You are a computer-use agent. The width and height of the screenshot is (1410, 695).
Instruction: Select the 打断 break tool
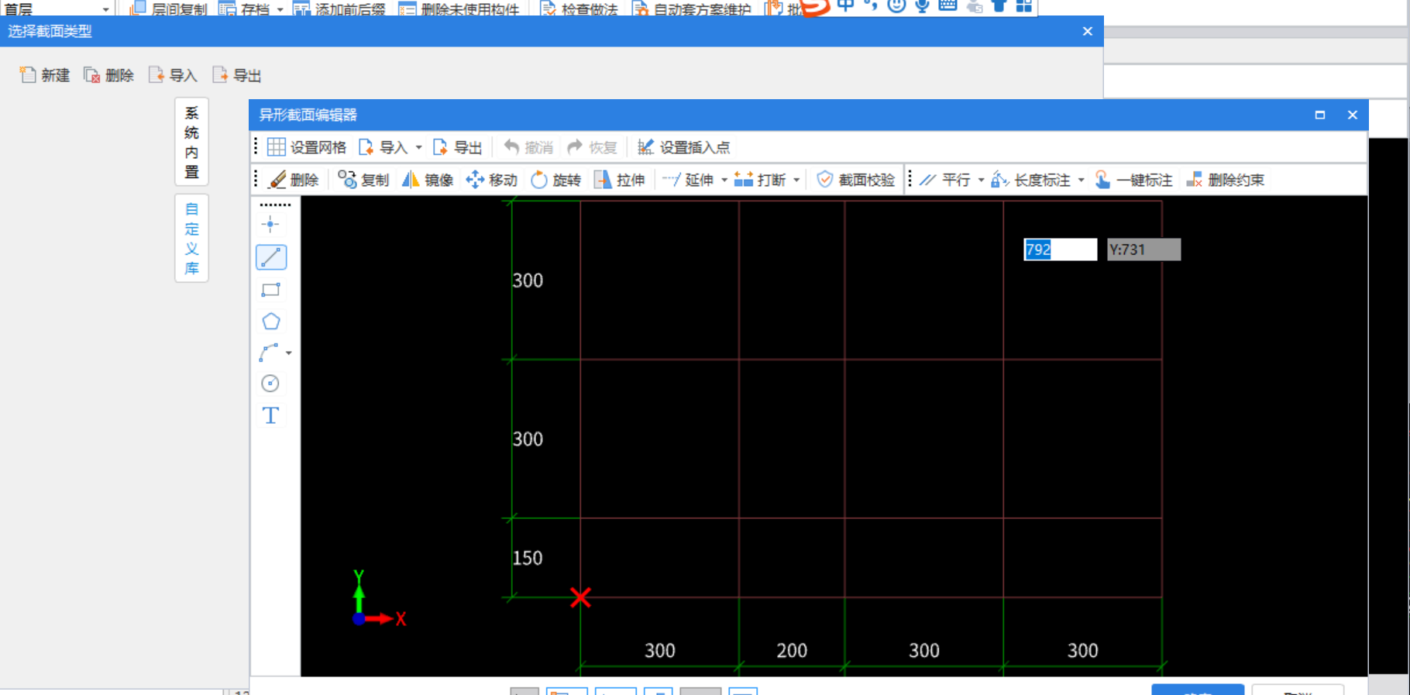click(x=760, y=180)
